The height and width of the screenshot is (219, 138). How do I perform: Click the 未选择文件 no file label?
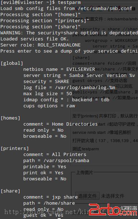tap(113, 196)
